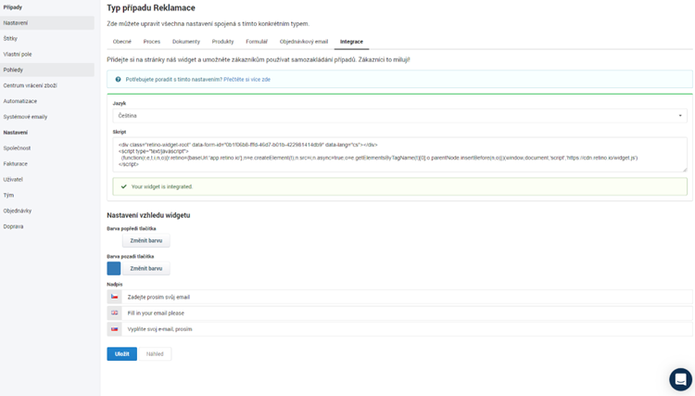Click the 'Nastavení vzhledu widgetu' heading

[x=148, y=215]
